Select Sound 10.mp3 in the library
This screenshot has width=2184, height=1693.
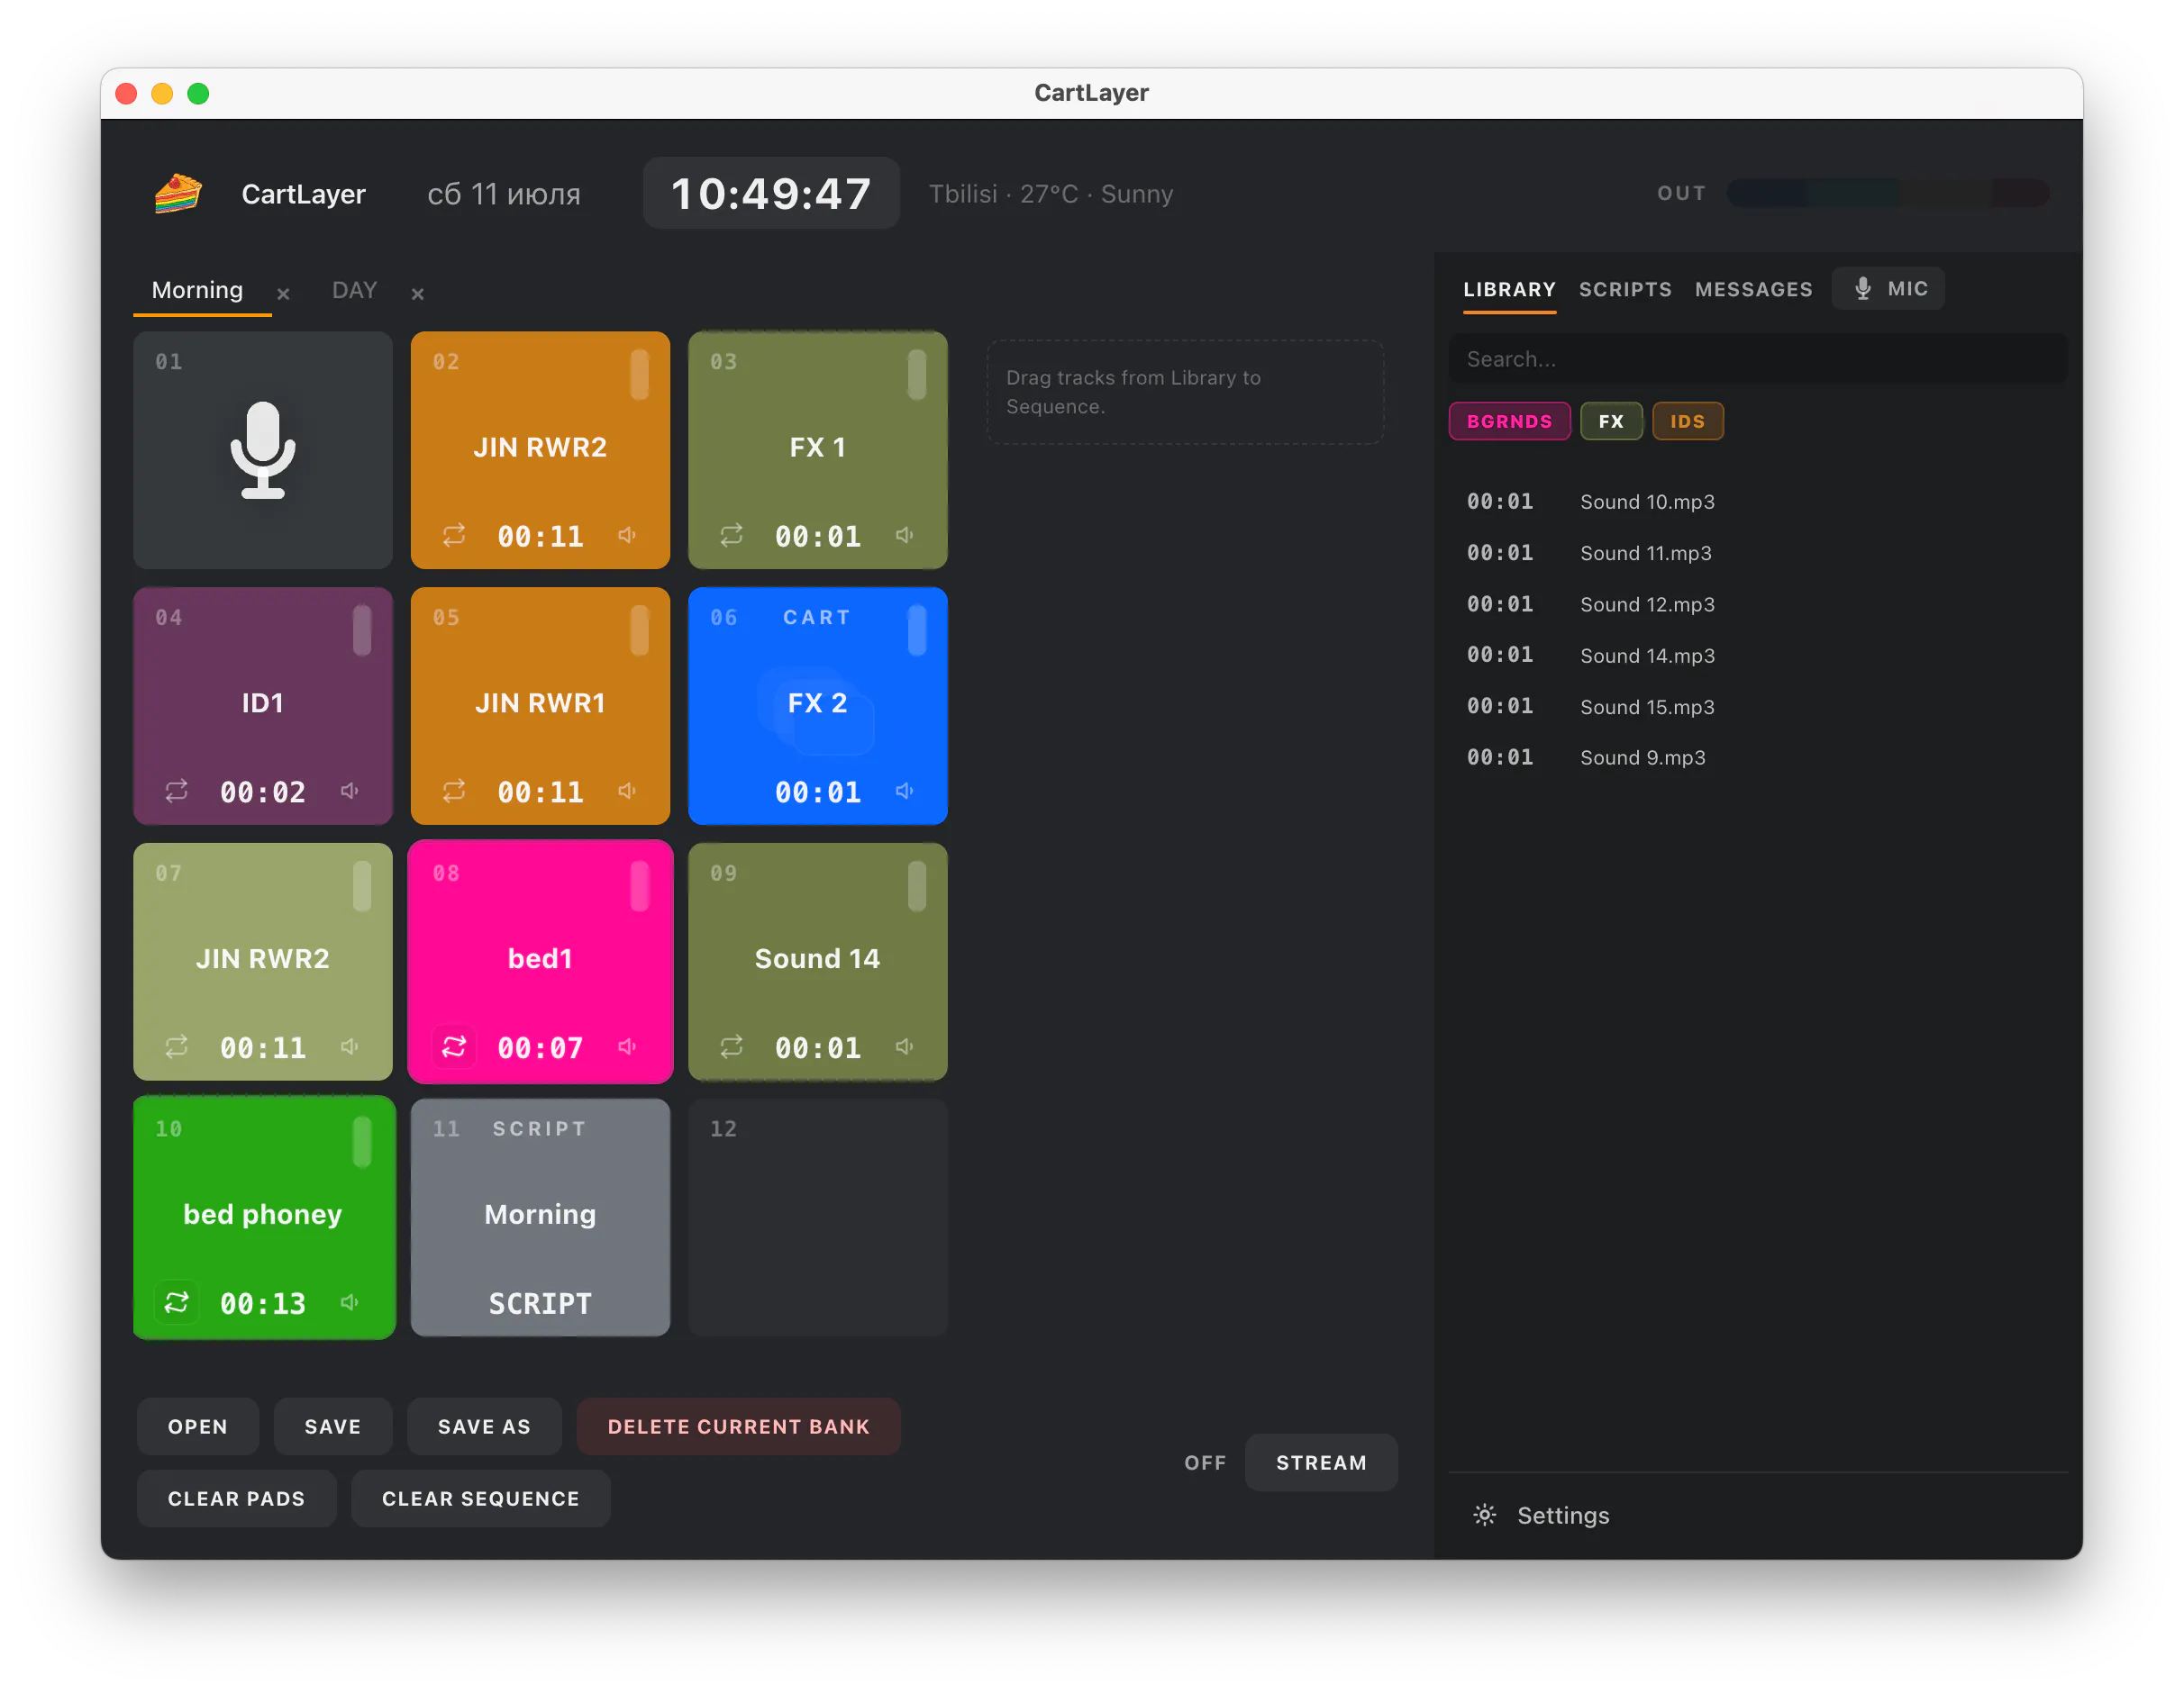[1758, 502]
